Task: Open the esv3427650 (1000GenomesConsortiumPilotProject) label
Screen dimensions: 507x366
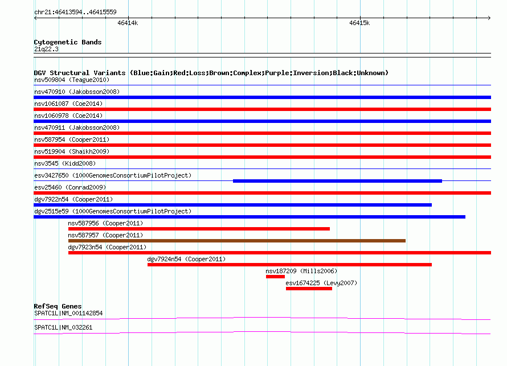Action: click(113, 175)
